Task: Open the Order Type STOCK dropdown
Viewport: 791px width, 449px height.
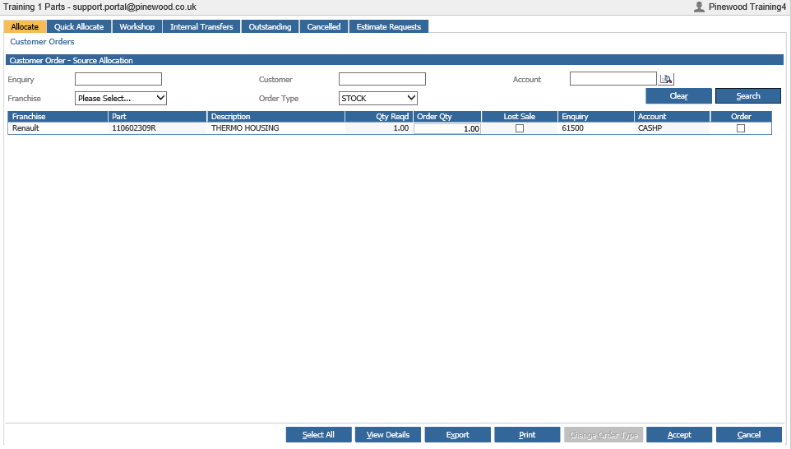Action: click(378, 99)
